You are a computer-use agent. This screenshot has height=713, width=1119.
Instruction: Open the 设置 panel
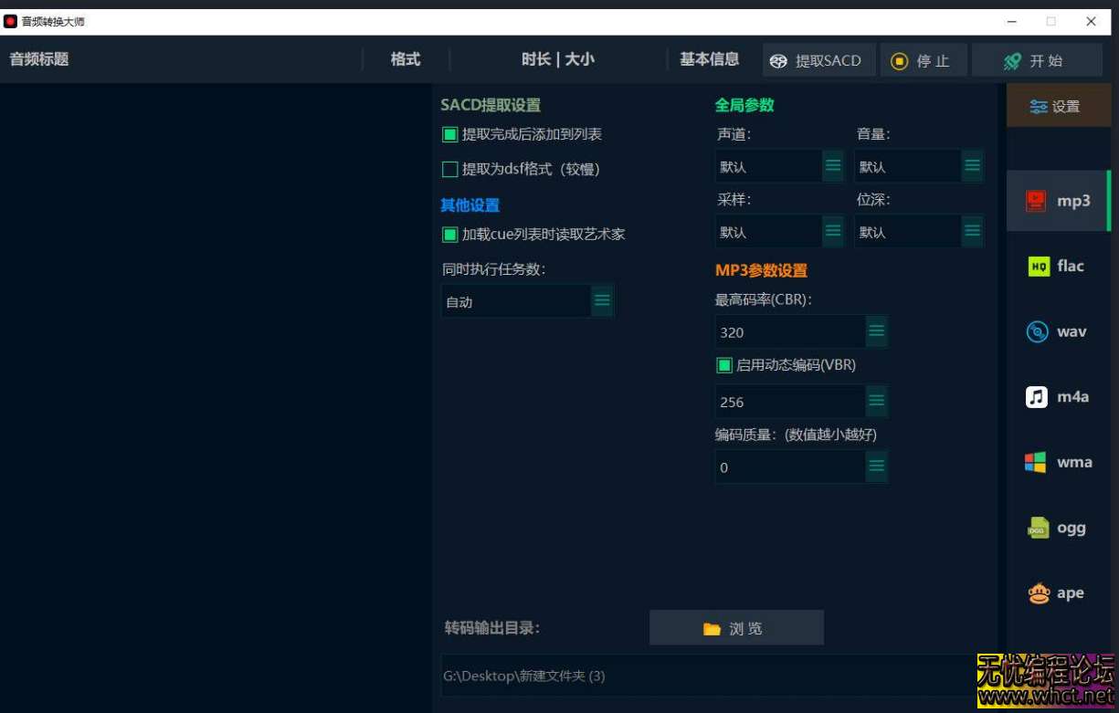pyautogui.click(x=1058, y=105)
